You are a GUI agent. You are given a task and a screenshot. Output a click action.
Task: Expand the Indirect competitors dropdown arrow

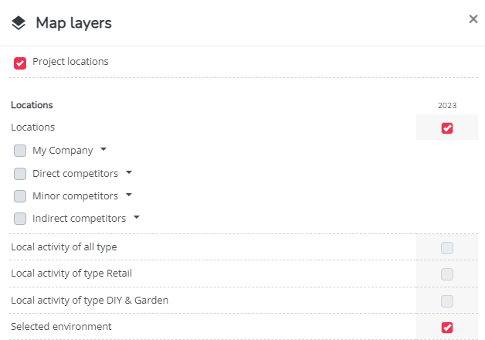pyautogui.click(x=137, y=217)
